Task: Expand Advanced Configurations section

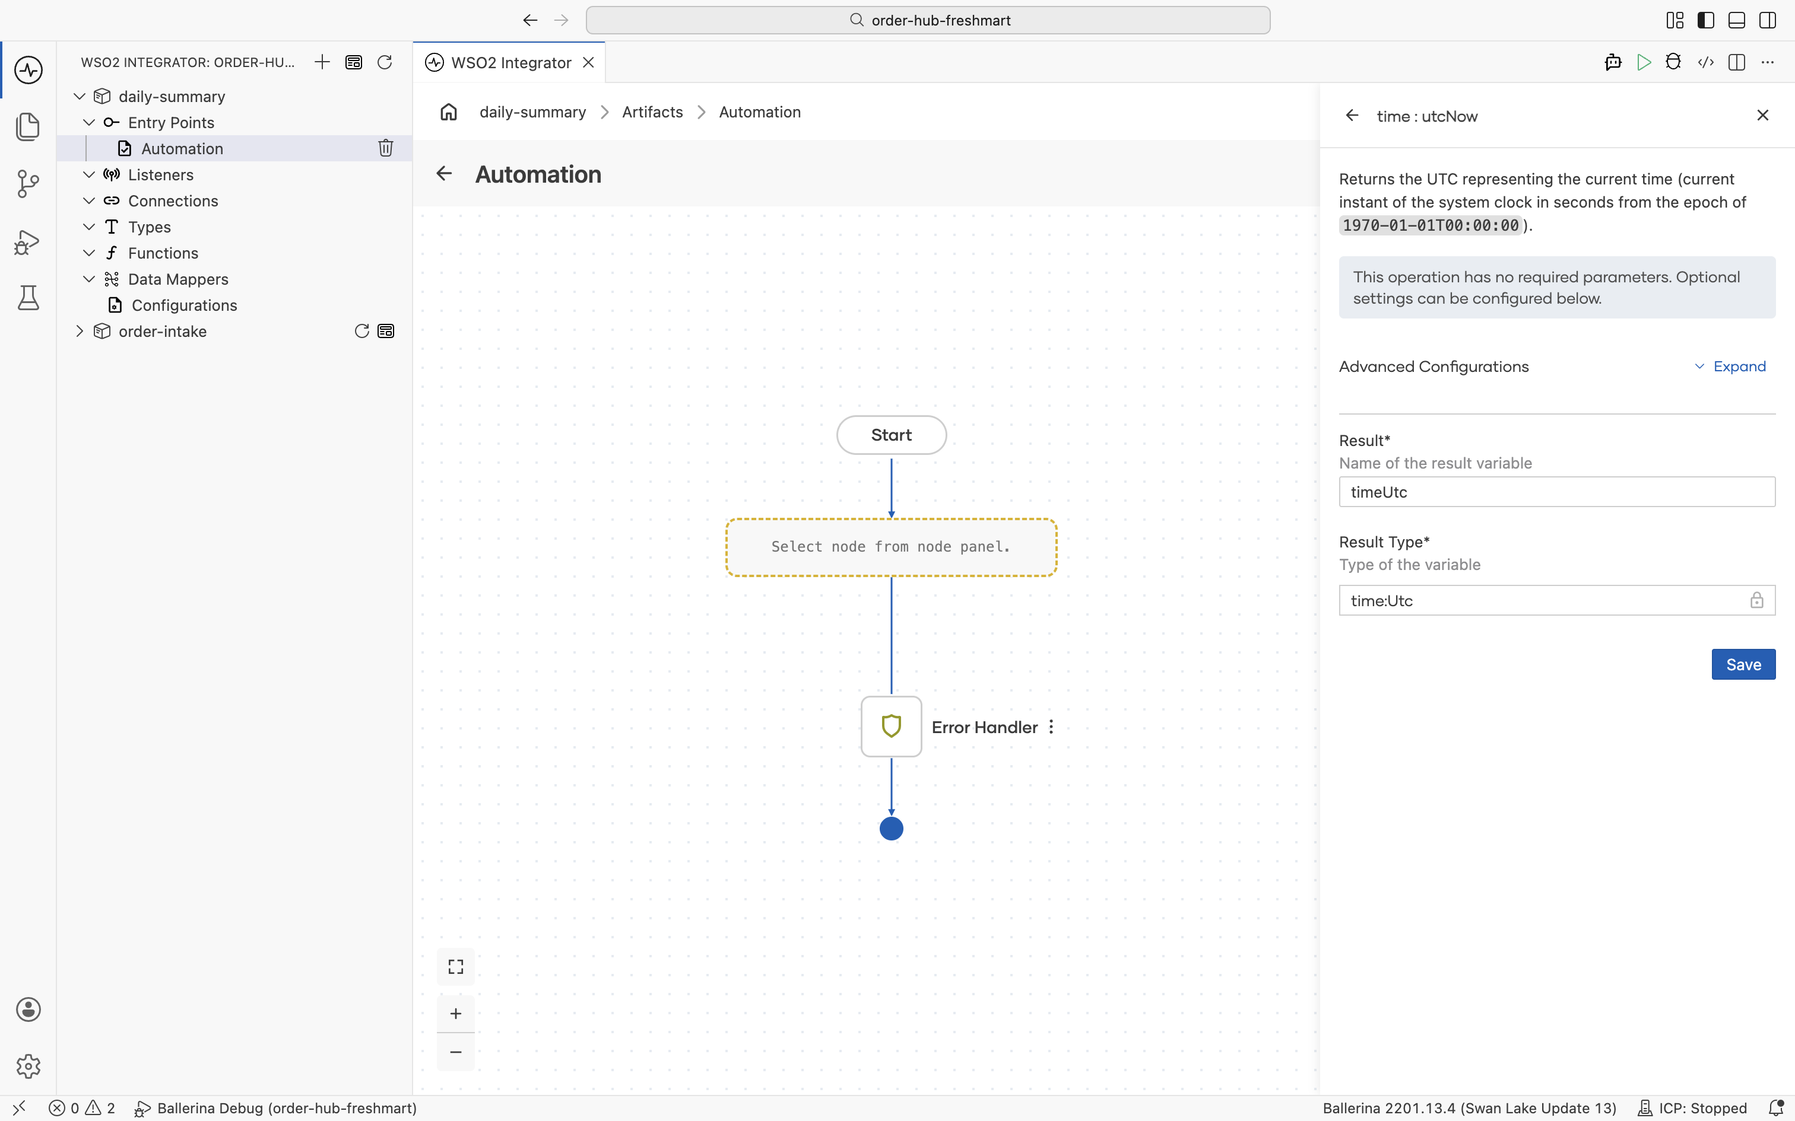Action: pyautogui.click(x=1730, y=367)
